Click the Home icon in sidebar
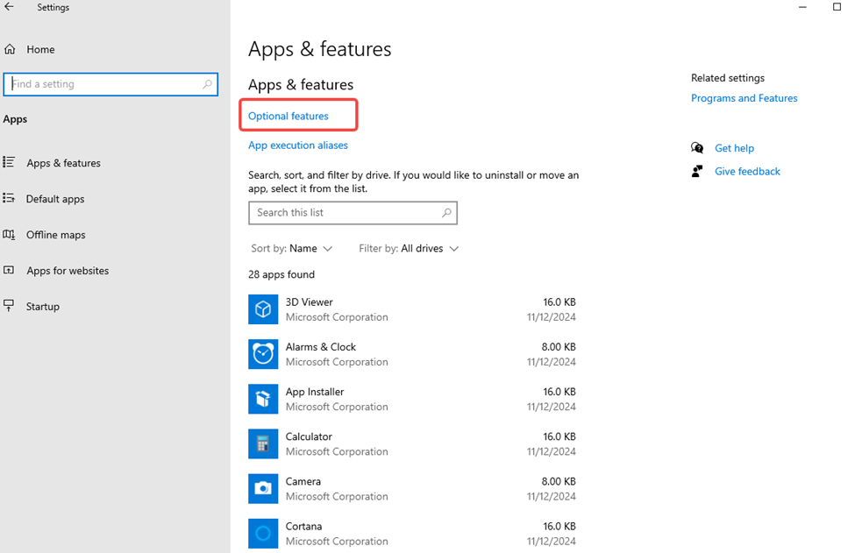 point(10,50)
